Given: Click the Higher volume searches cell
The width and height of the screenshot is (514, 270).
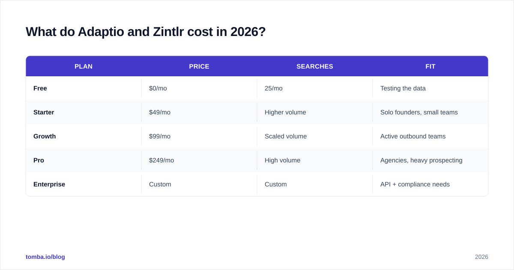Looking at the screenshot, I should (x=315, y=112).
